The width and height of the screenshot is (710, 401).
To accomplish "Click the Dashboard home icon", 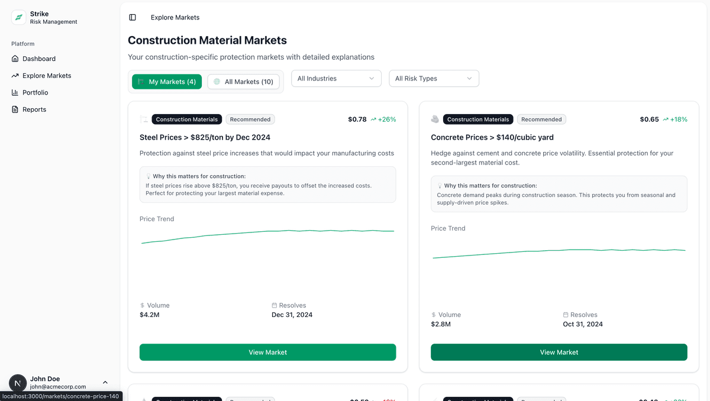I will (x=15, y=59).
